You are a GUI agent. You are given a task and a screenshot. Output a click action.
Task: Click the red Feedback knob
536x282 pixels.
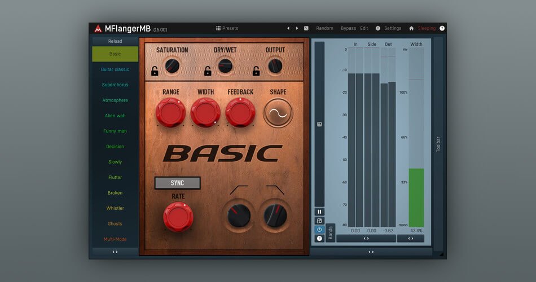pos(240,112)
